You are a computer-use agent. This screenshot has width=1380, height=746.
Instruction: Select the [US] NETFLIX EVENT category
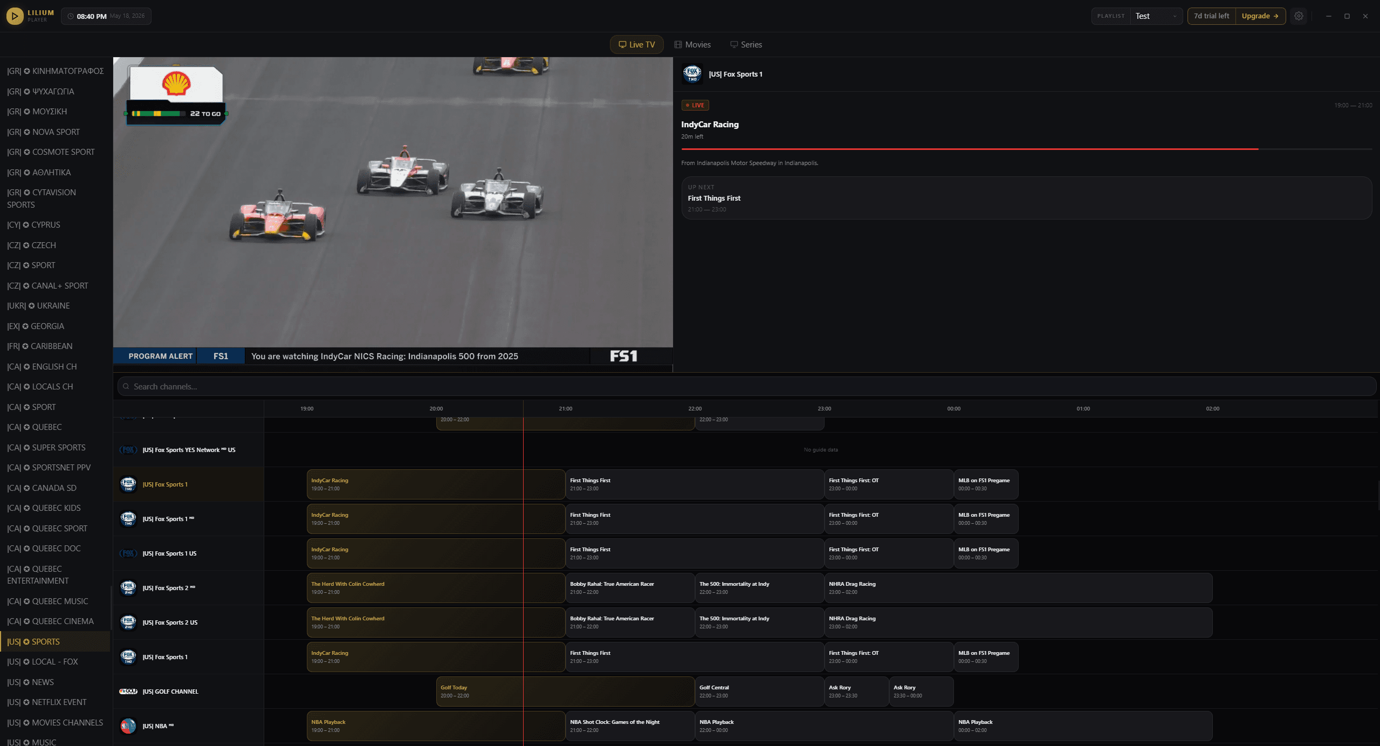[x=55, y=702]
